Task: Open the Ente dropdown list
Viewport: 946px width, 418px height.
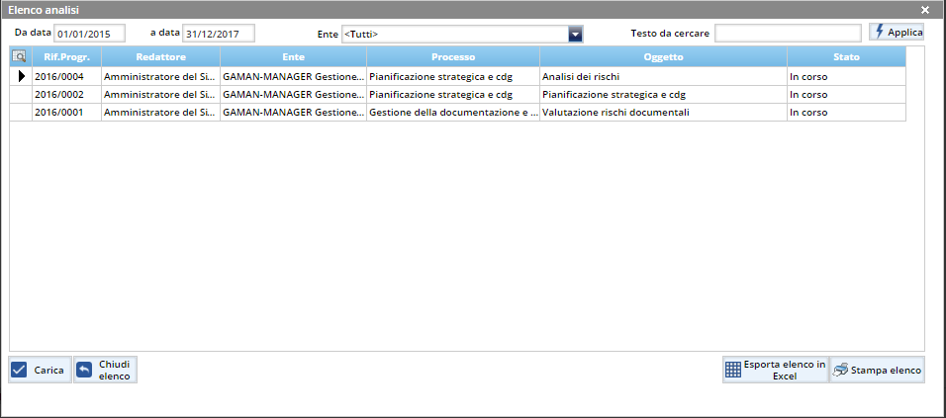Action: coord(575,34)
